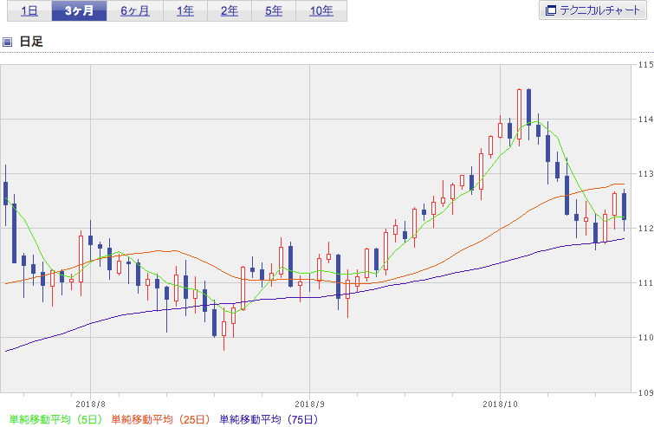The width and height of the screenshot is (654, 427).
Task: Switch to the 10年 chart period
Action: [x=321, y=11]
